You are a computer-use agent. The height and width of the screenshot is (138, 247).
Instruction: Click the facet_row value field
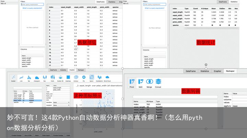point(61,94)
